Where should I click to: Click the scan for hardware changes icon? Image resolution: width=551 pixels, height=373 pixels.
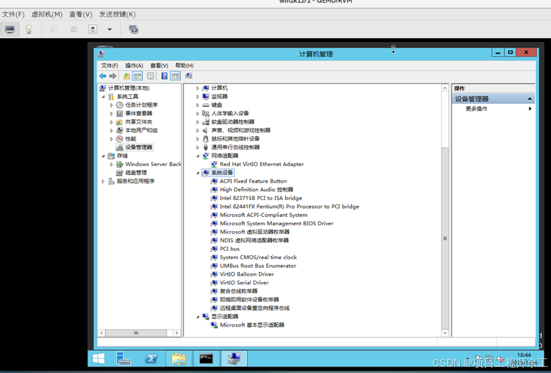pos(189,76)
